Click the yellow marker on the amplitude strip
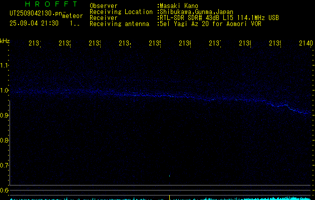The image size is (315, 200). 170,197
